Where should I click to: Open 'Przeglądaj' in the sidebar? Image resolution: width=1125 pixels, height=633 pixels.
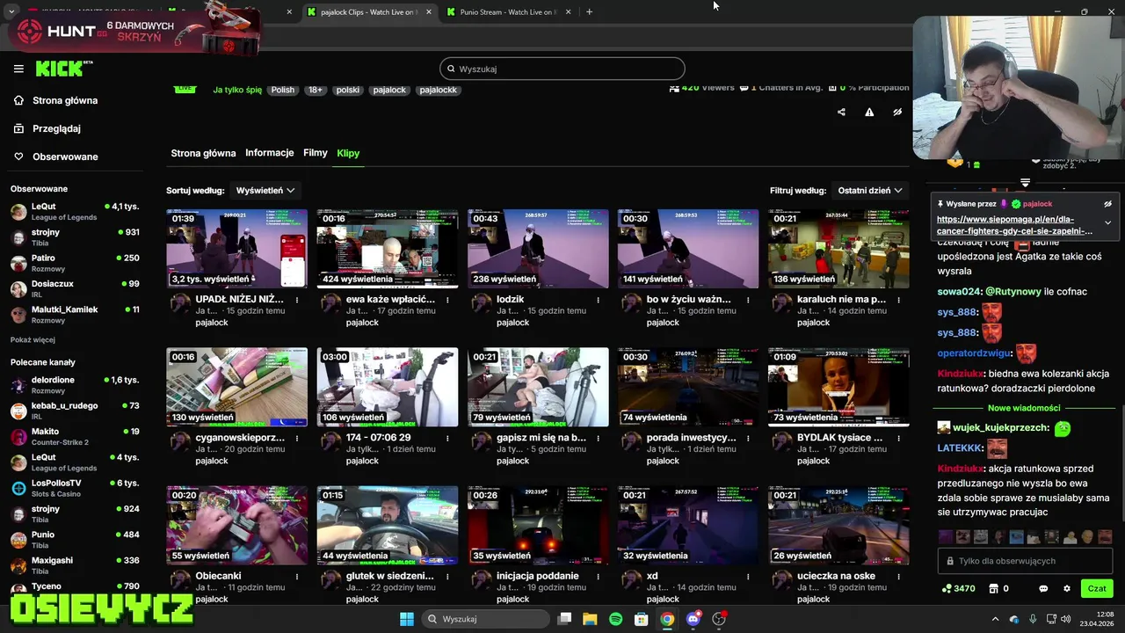tap(56, 128)
